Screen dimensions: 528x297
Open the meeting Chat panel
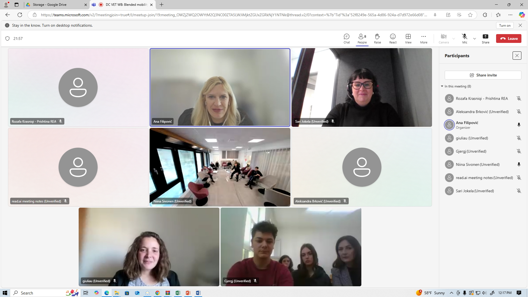346,38
